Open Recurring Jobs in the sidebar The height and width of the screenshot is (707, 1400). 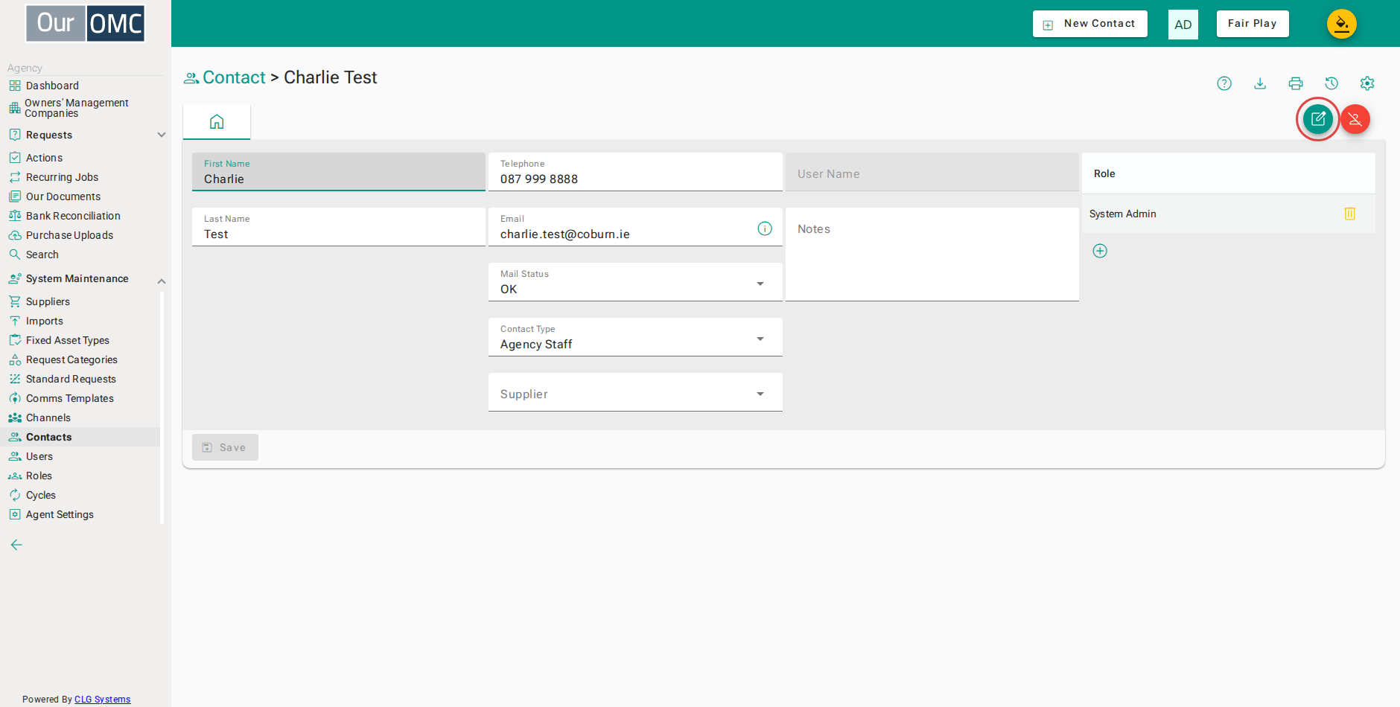point(62,177)
